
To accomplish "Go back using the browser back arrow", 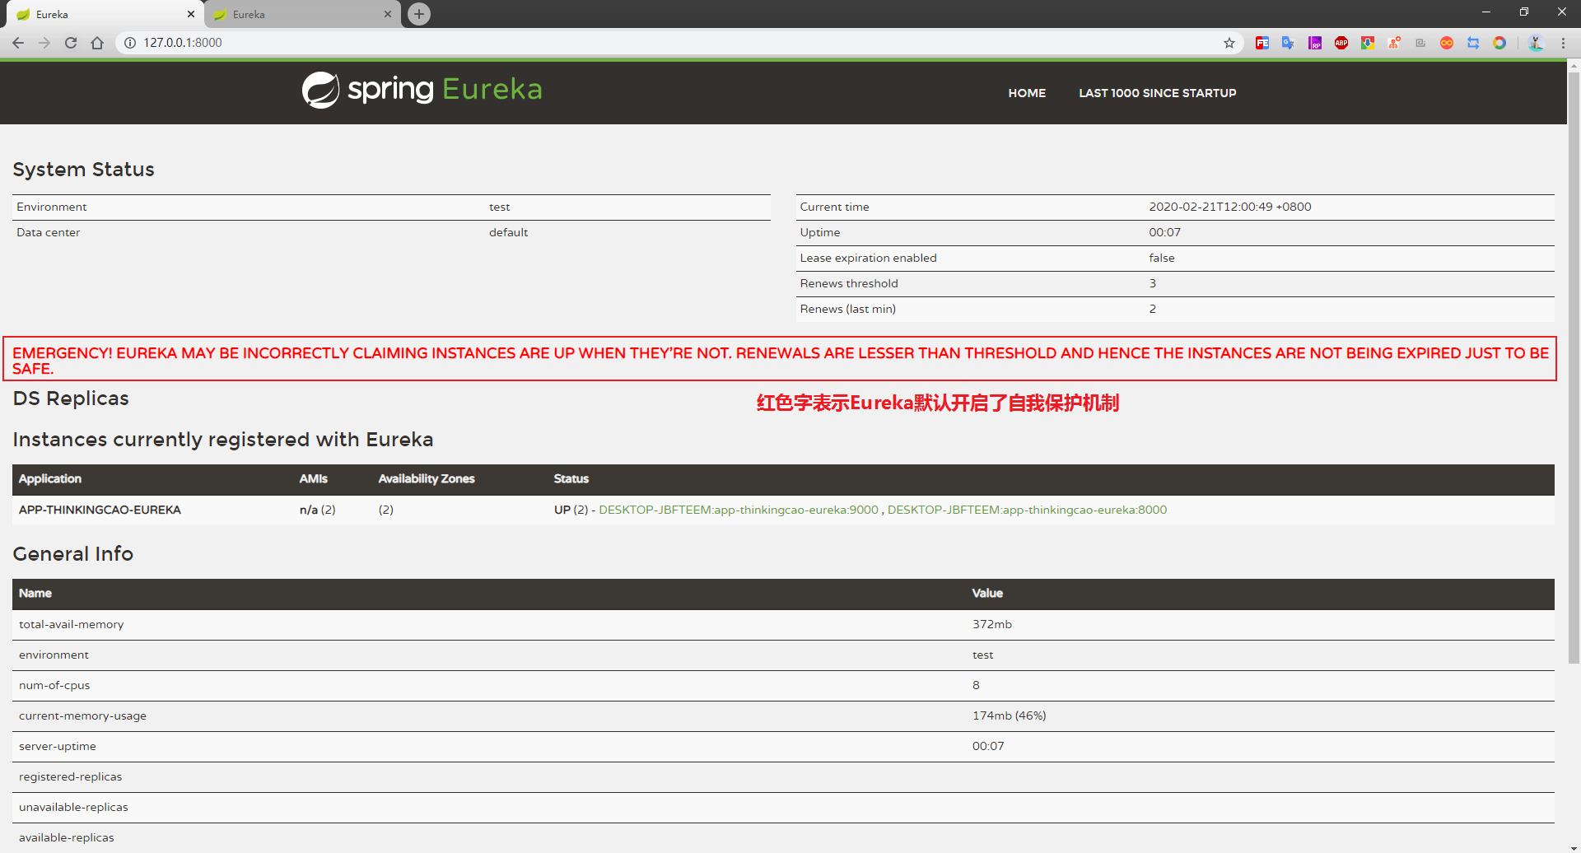I will click(x=18, y=43).
